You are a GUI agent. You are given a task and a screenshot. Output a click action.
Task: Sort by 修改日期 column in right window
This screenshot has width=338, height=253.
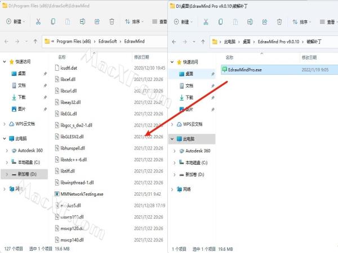tap(309, 57)
